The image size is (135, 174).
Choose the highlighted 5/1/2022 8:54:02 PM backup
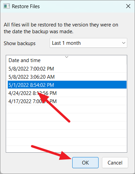pyautogui.click(x=67, y=85)
